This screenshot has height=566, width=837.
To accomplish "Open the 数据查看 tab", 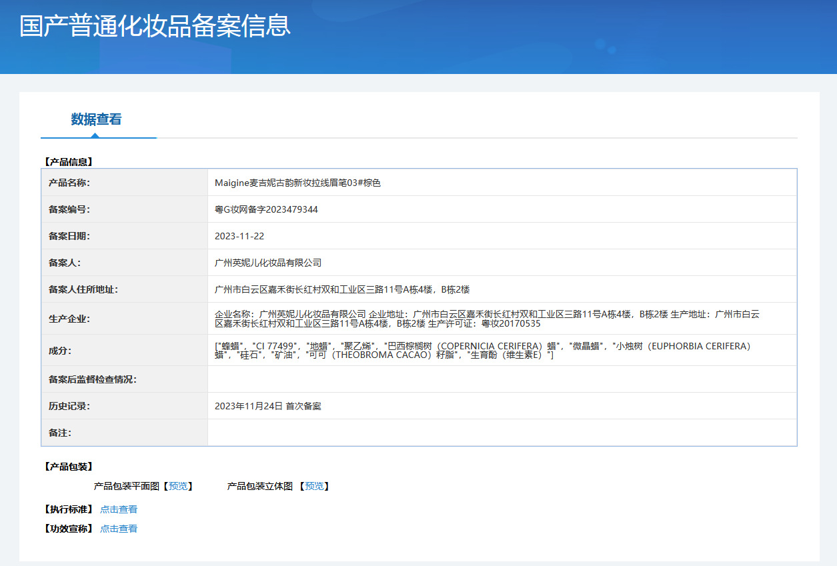I will tap(97, 119).
